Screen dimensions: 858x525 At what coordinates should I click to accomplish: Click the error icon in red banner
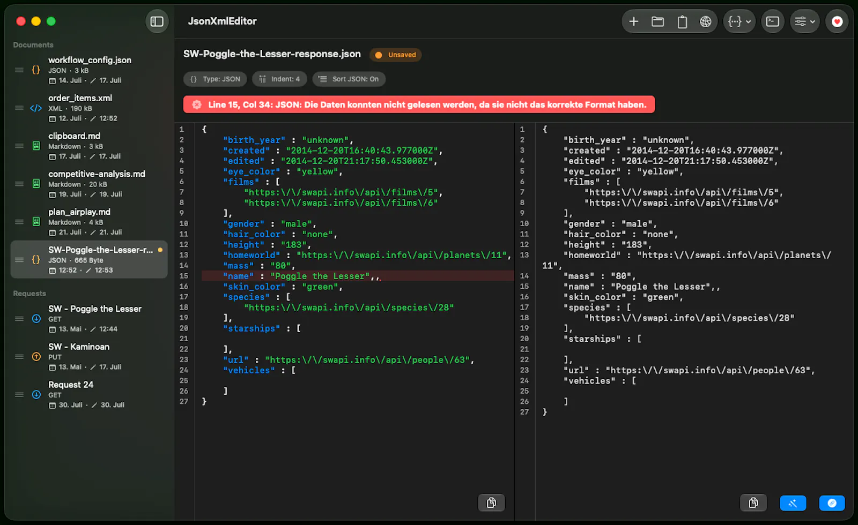(x=197, y=104)
